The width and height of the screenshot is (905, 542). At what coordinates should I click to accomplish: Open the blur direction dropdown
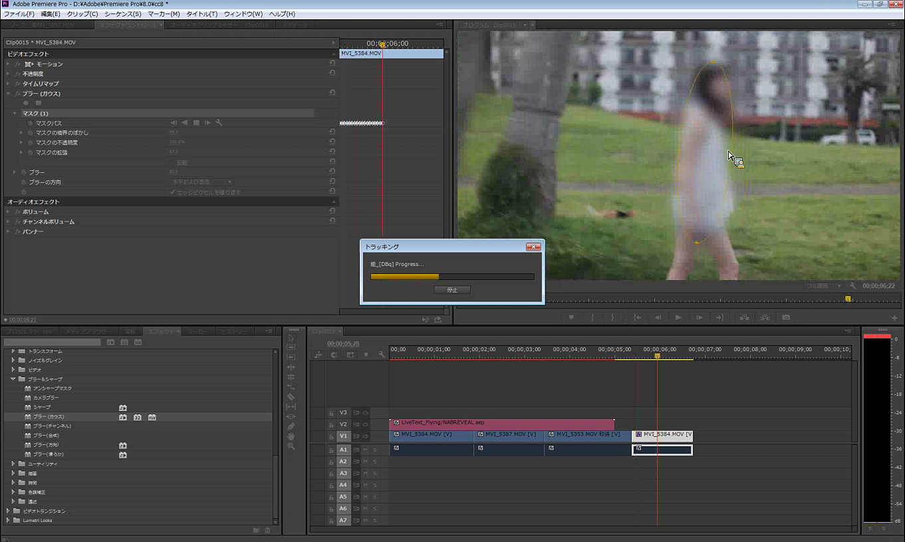click(202, 182)
